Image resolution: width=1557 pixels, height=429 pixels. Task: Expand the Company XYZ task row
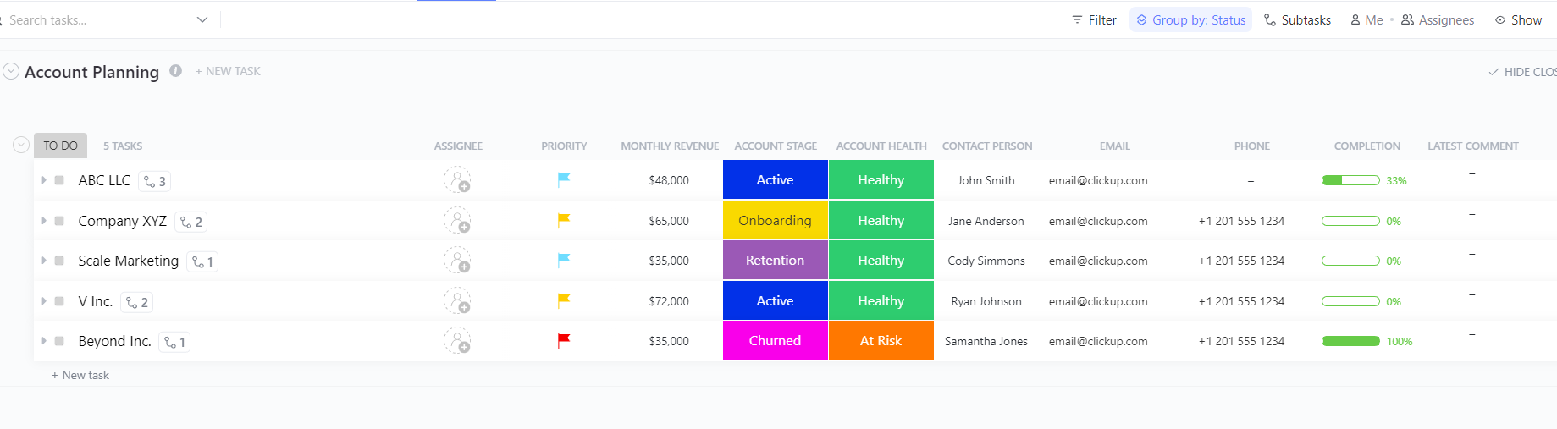44,221
